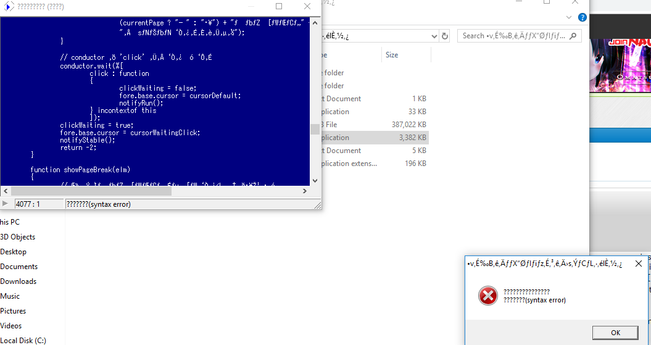Open Desktop in Explorer navigation pane

(14, 252)
